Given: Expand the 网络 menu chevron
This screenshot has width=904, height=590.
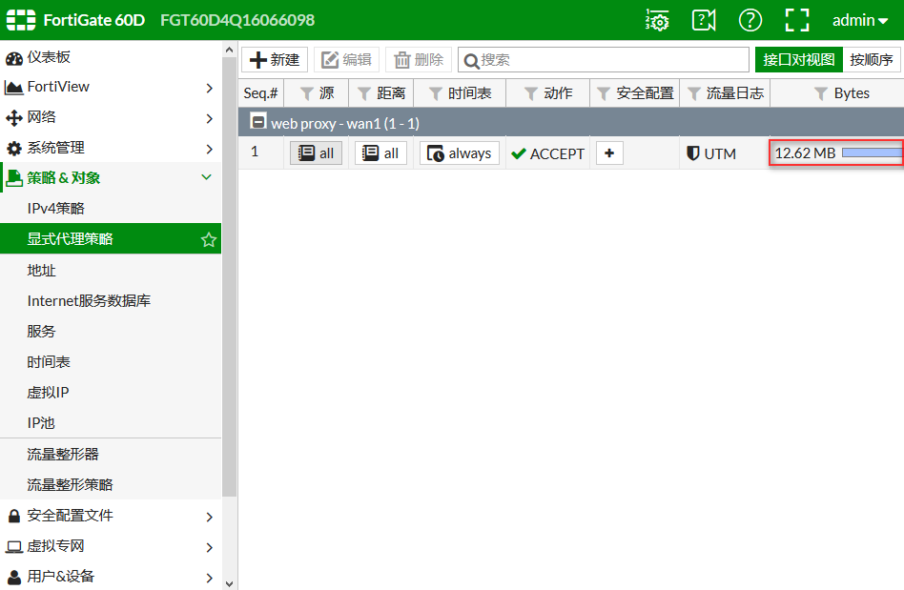Looking at the screenshot, I should pyautogui.click(x=209, y=118).
